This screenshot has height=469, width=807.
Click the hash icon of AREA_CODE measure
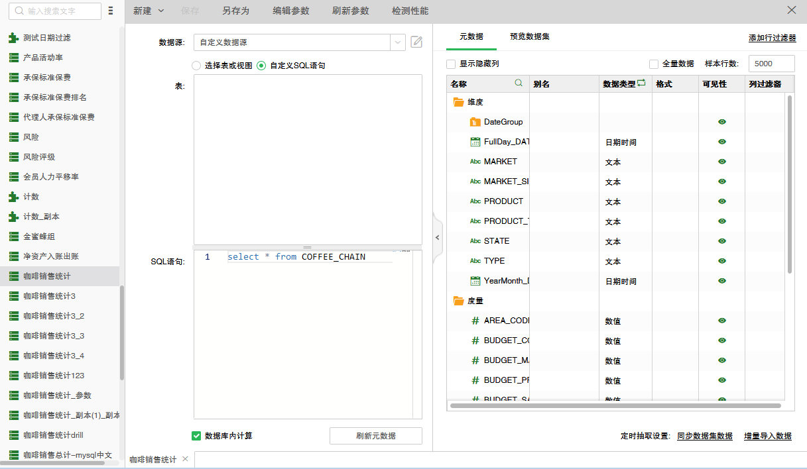[x=475, y=321]
